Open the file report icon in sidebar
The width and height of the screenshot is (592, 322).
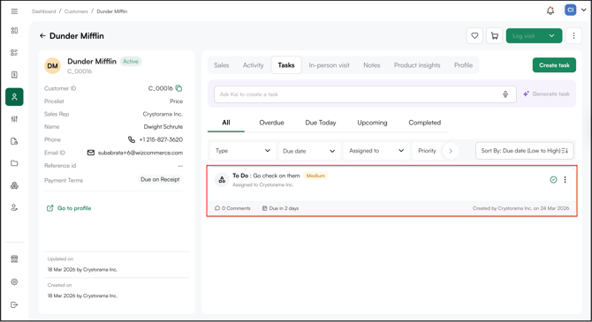coord(14,141)
